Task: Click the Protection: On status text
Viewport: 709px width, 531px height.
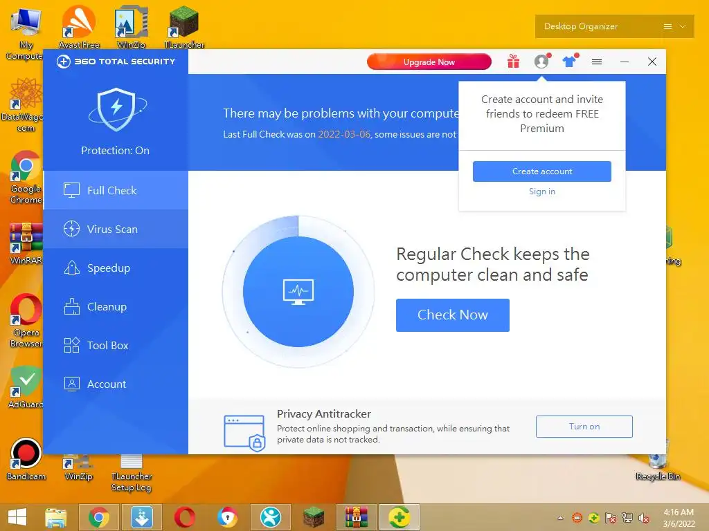Action: click(116, 151)
